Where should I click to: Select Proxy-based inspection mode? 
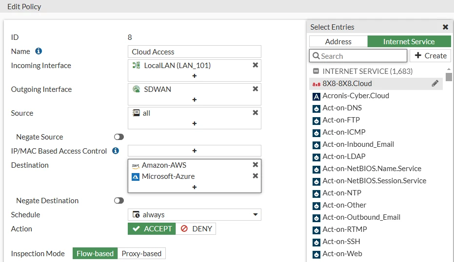141,253
